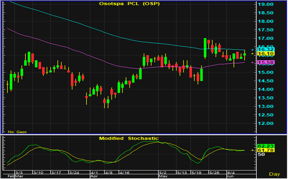Click the latest green candle near 16.10
The height and width of the screenshot is (179, 288).
pos(244,54)
